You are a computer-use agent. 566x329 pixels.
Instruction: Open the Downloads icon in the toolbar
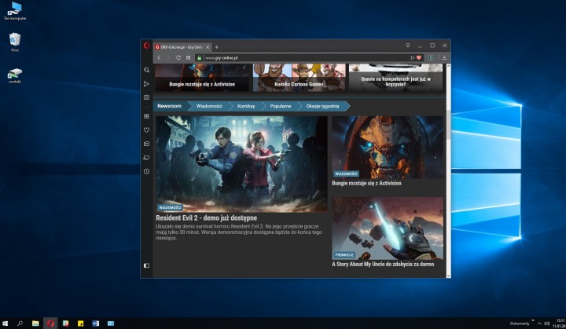444,57
